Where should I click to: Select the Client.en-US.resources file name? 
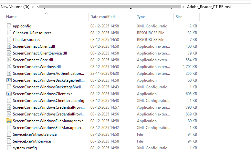32,33
